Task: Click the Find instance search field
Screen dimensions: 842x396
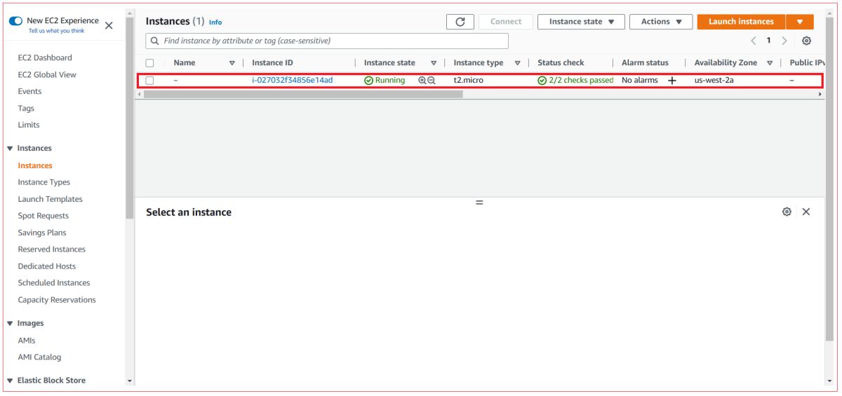Action: pyautogui.click(x=327, y=41)
